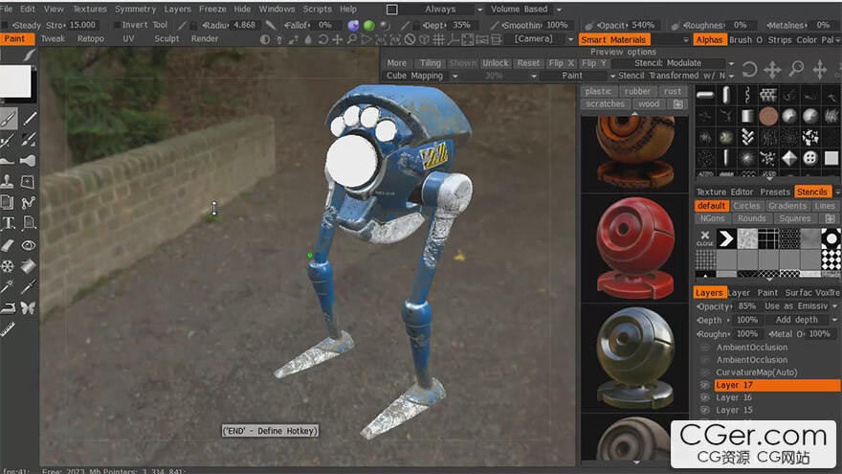
Task: Select the Fill bucket tool
Action: 29,266
